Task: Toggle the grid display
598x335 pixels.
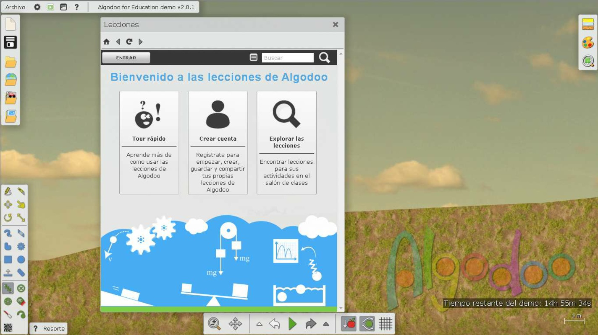Action: click(386, 323)
